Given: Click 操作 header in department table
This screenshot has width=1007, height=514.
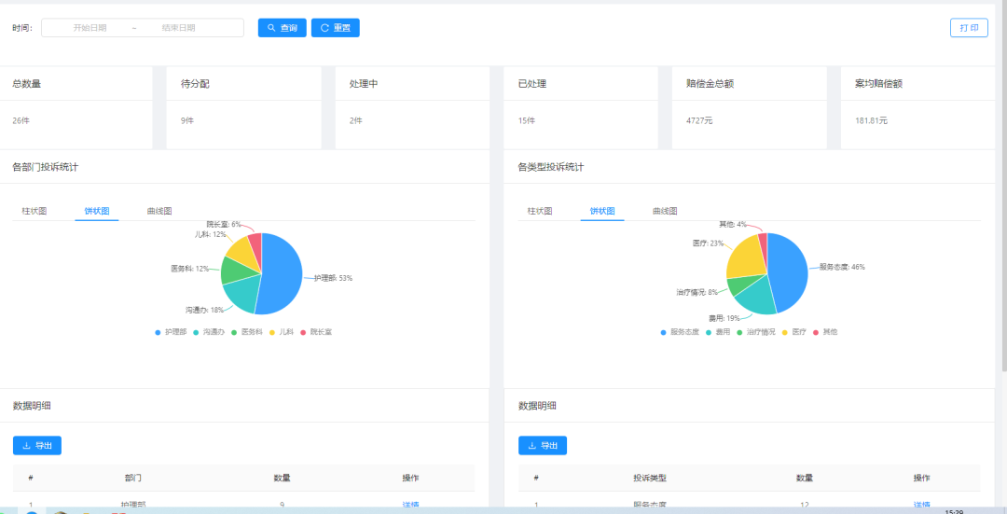Looking at the screenshot, I should pos(410,478).
